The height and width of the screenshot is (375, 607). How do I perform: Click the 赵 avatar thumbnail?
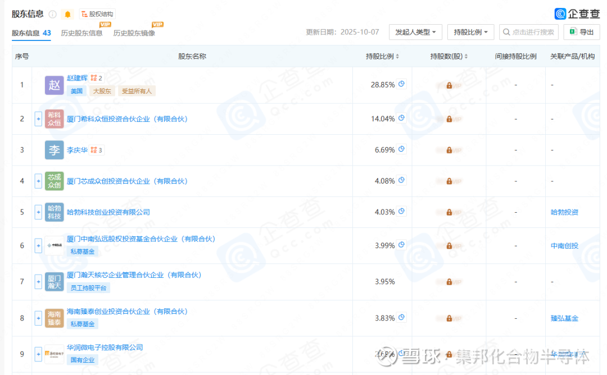coord(54,85)
